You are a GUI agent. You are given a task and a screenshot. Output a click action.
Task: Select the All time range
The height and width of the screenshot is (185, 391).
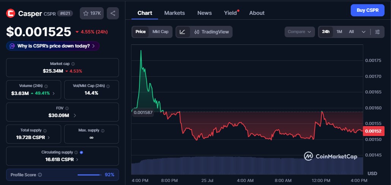[x=351, y=32]
